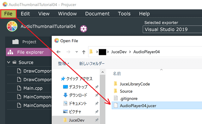Click the pin icon next to ドキュメント

[x=97, y=103]
